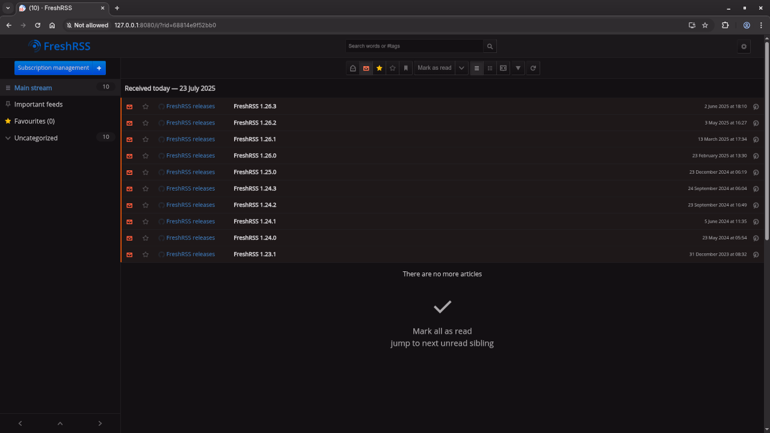Click the date 23 December 2024 at 06:19
The height and width of the screenshot is (433, 770).
718,172
